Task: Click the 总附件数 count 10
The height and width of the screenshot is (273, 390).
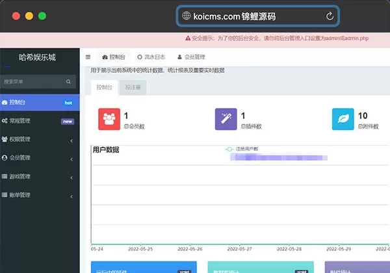Action: pyautogui.click(x=363, y=116)
